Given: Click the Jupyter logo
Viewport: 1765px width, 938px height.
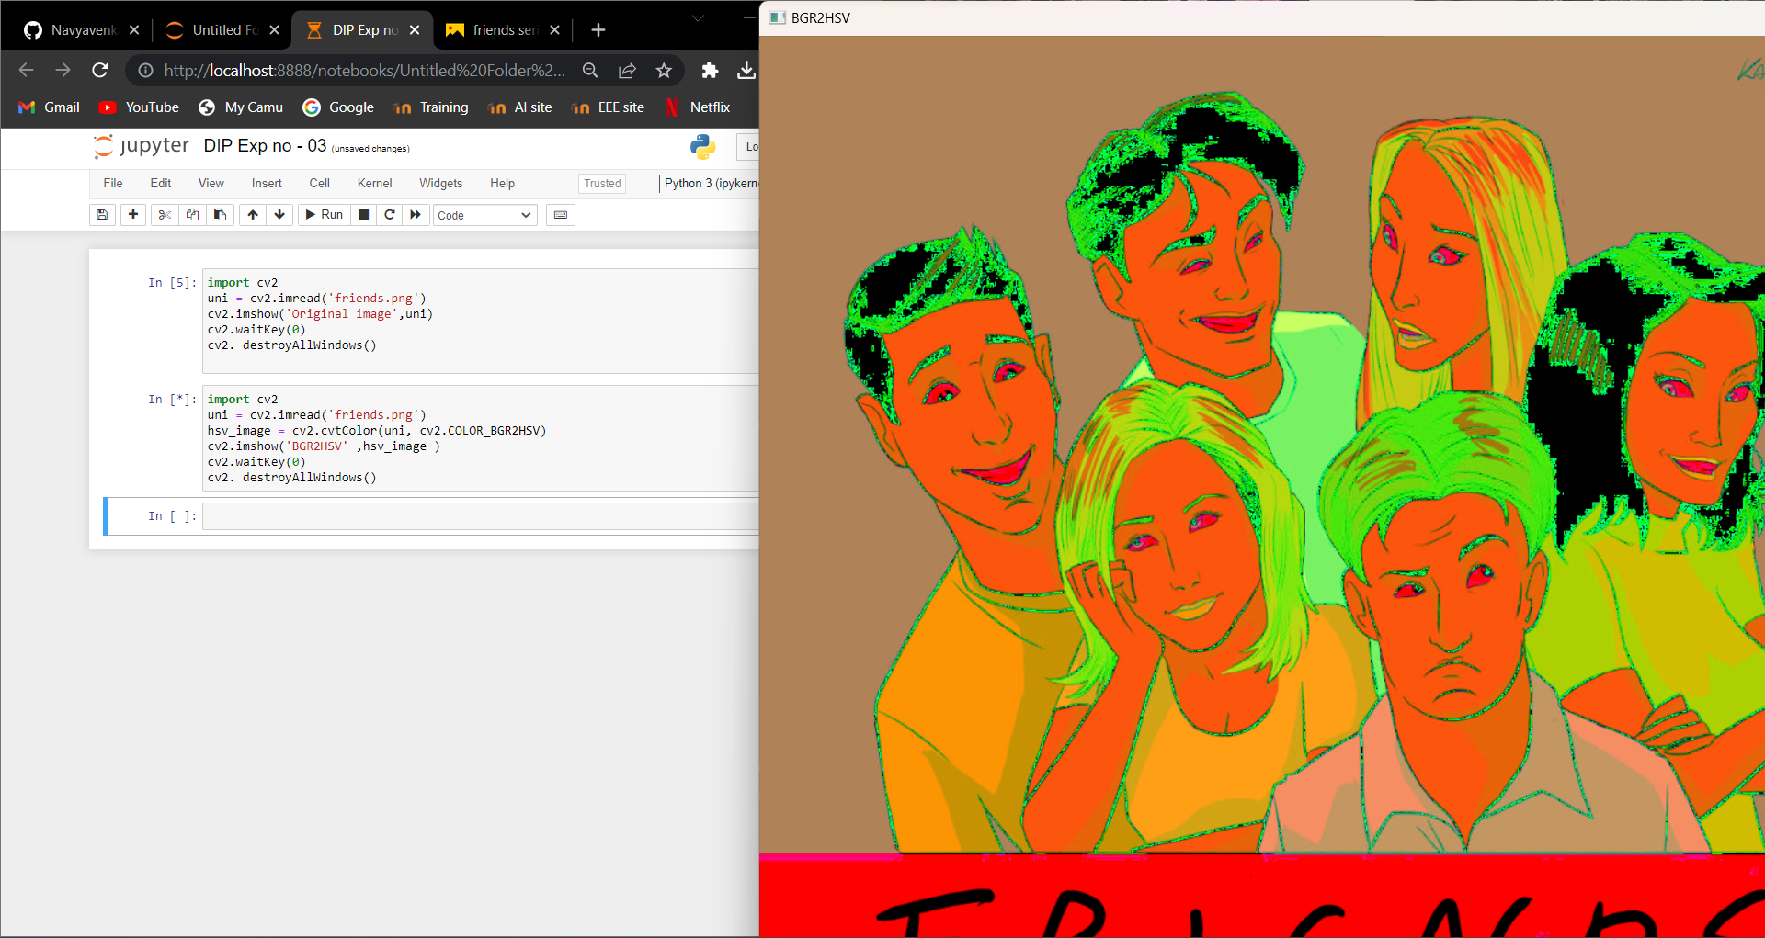Looking at the screenshot, I should (x=142, y=146).
